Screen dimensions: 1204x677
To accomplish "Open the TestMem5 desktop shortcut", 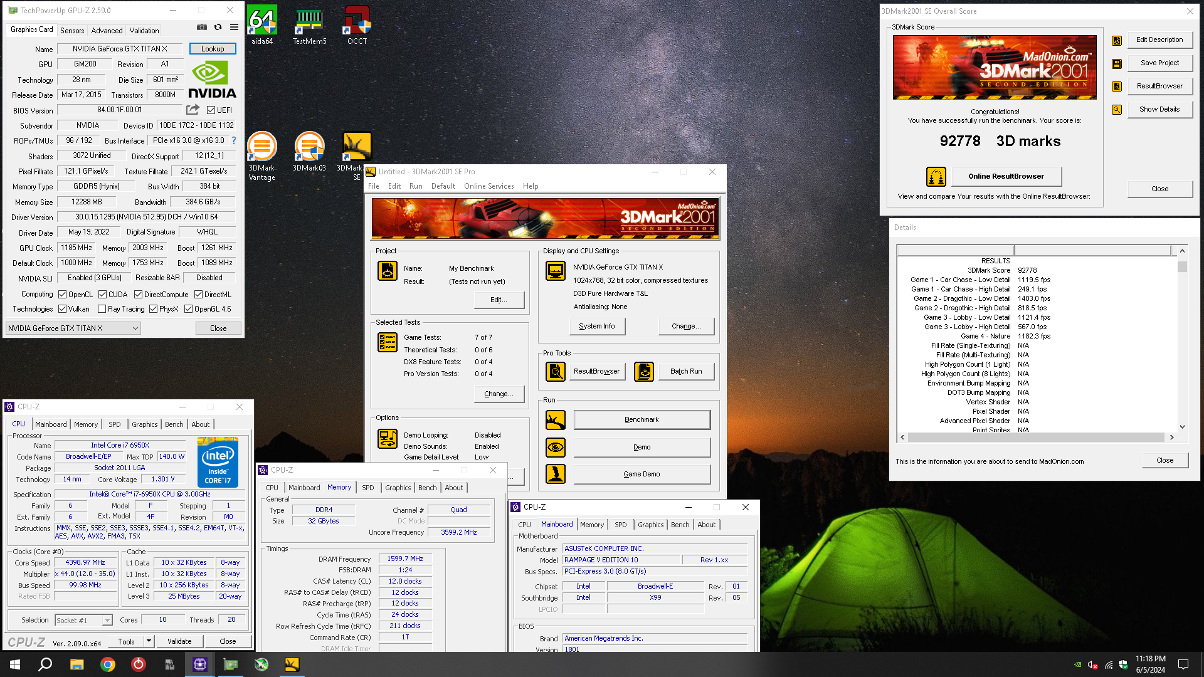I will pos(309,26).
